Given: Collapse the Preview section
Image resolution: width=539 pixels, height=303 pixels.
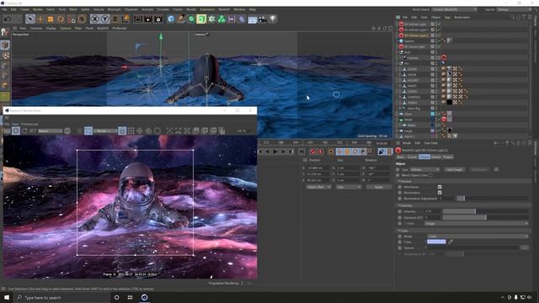Looking at the screenshot, I should [x=399, y=181].
